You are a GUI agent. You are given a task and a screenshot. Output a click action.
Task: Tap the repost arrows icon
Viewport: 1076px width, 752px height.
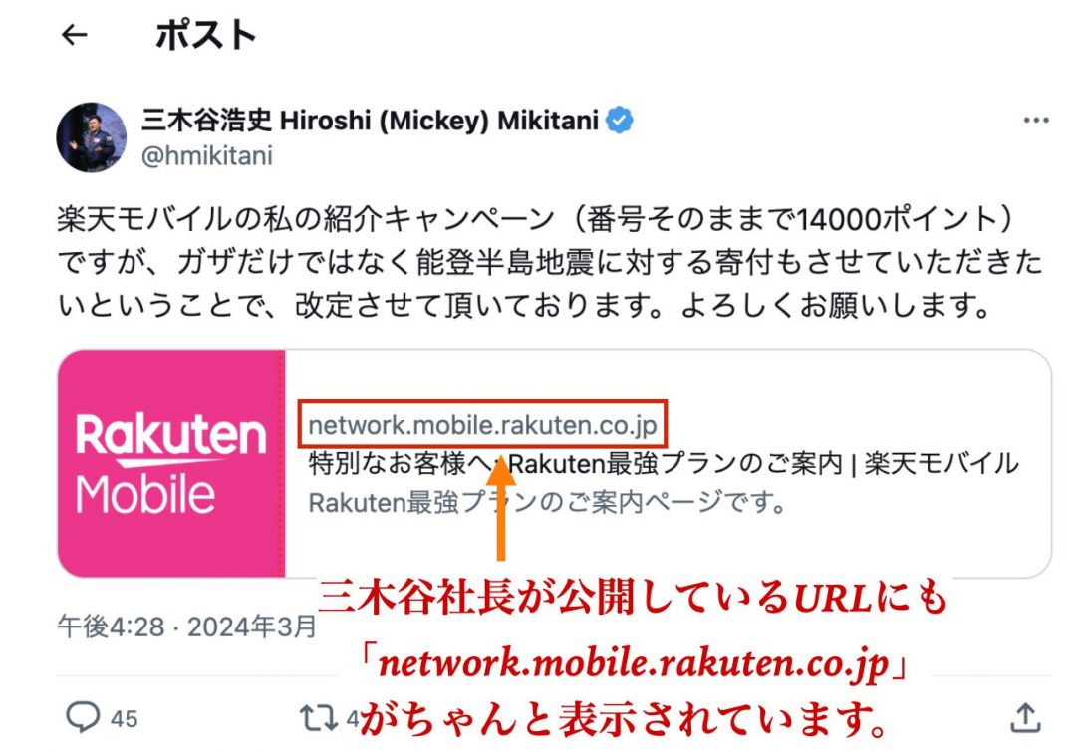click(x=319, y=718)
